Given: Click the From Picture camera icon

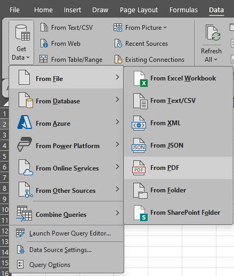Looking at the screenshot, I should click(118, 28).
